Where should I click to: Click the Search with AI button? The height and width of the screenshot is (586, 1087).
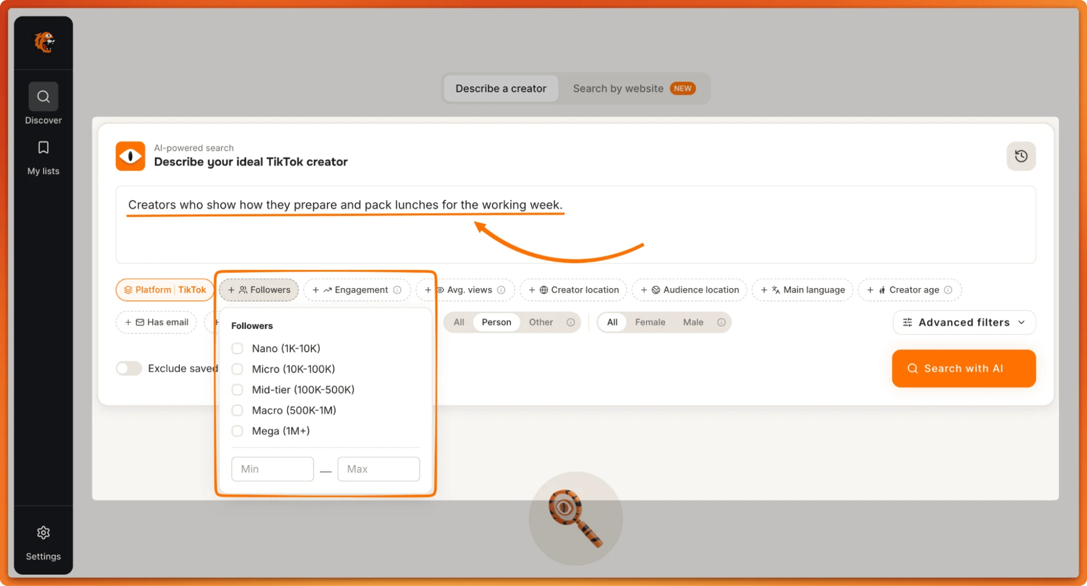click(964, 369)
